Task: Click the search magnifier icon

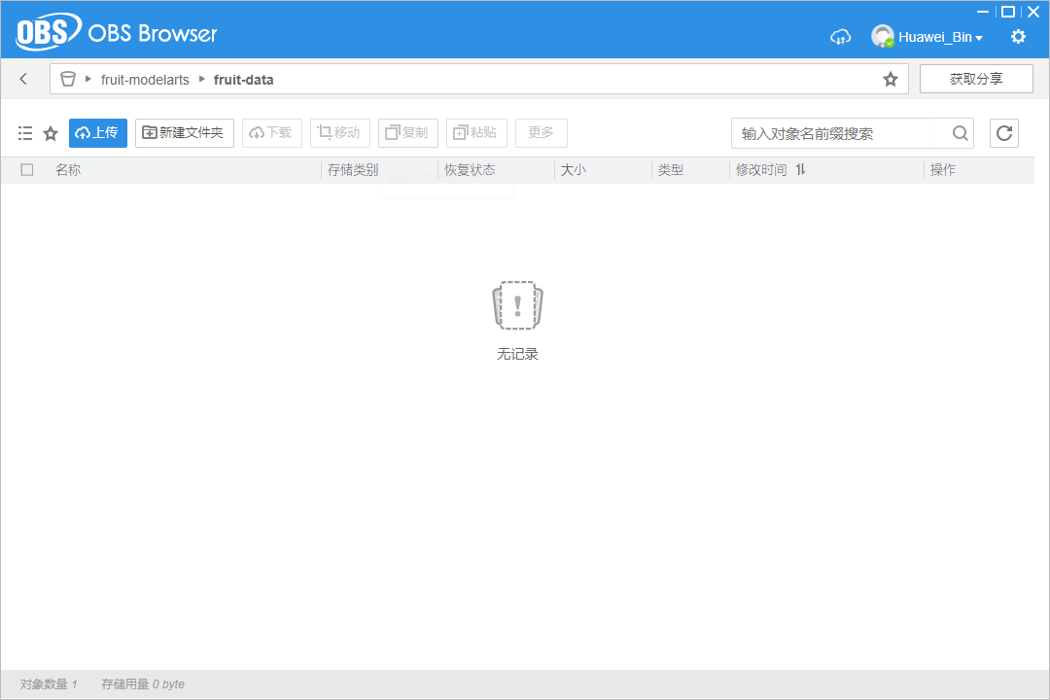Action: [960, 133]
